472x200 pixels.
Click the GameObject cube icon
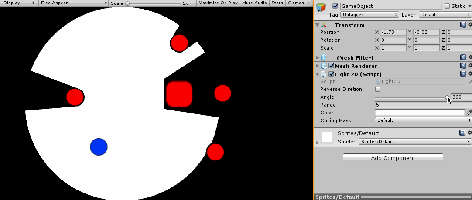(322, 7)
